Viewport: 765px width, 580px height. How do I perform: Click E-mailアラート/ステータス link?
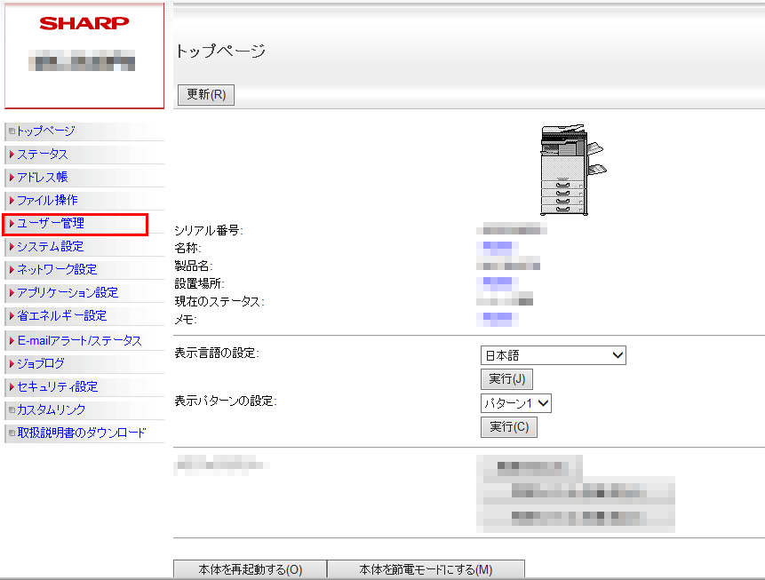click(x=79, y=341)
